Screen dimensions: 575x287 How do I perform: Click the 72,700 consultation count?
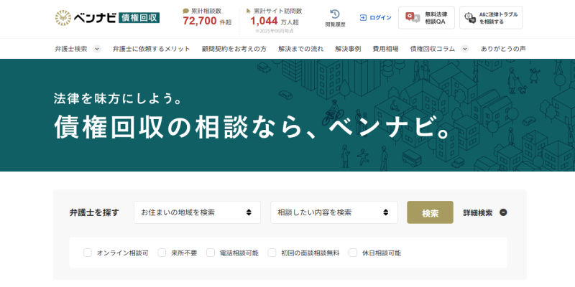coord(200,22)
